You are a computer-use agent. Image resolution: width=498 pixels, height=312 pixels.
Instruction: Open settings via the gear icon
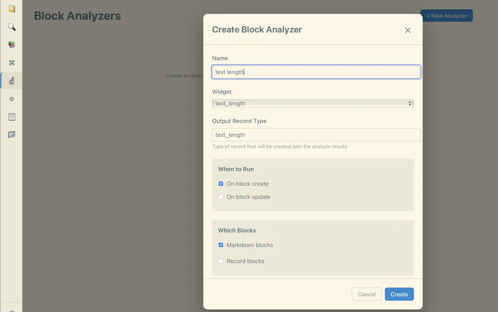[x=12, y=99]
